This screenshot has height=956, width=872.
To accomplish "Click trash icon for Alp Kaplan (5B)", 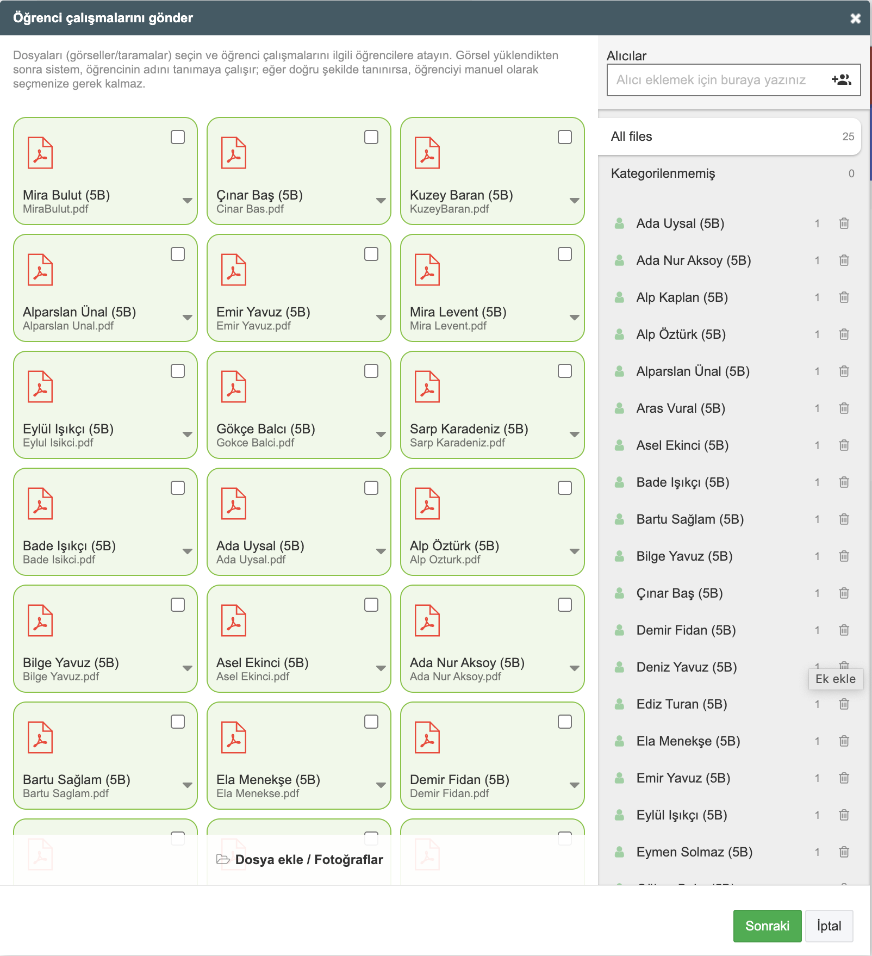I will click(x=844, y=297).
